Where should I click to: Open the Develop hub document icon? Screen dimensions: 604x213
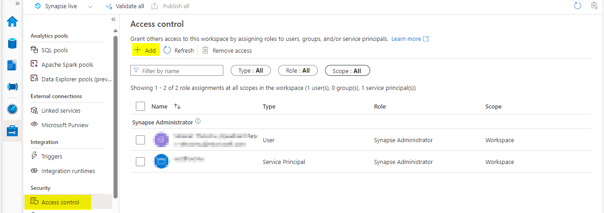pyautogui.click(x=12, y=65)
